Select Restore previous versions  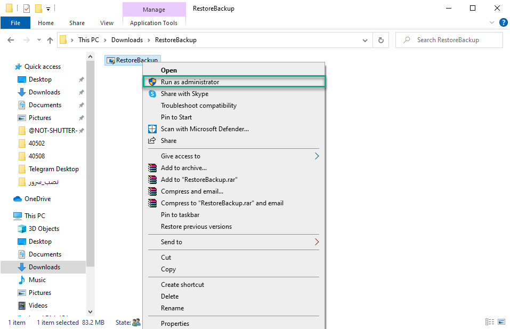pos(234,227)
